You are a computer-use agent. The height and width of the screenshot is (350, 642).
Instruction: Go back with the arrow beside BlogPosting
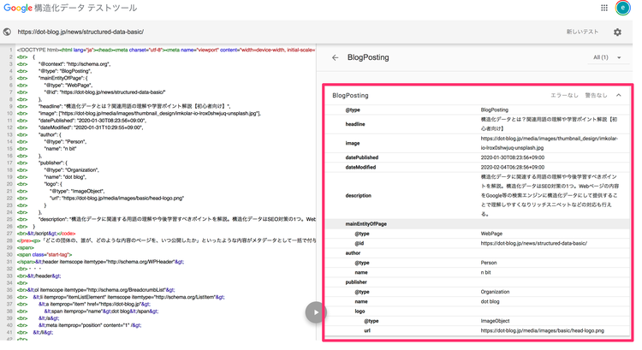(336, 57)
